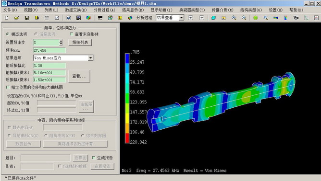Click the left arrow previous step icon
The image size is (321, 181).
point(191,18)
